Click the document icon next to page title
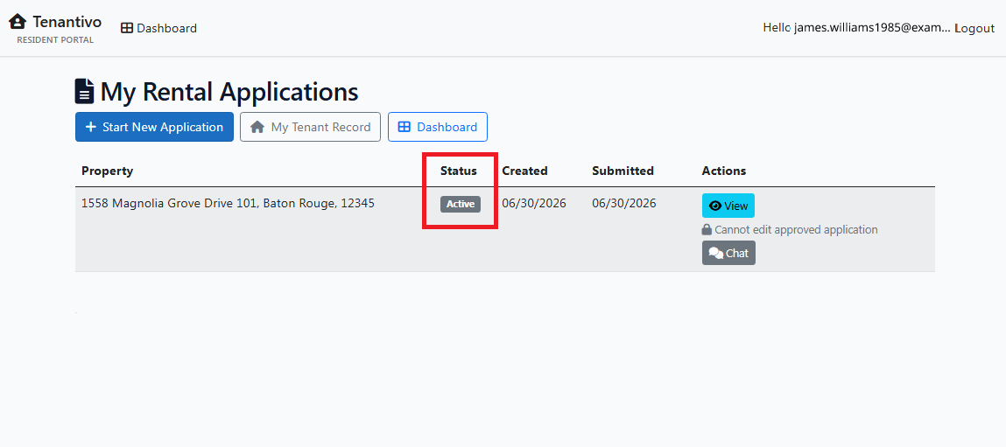The width and height of the screenshot is (1006, 447). click(x=85, y=91)
